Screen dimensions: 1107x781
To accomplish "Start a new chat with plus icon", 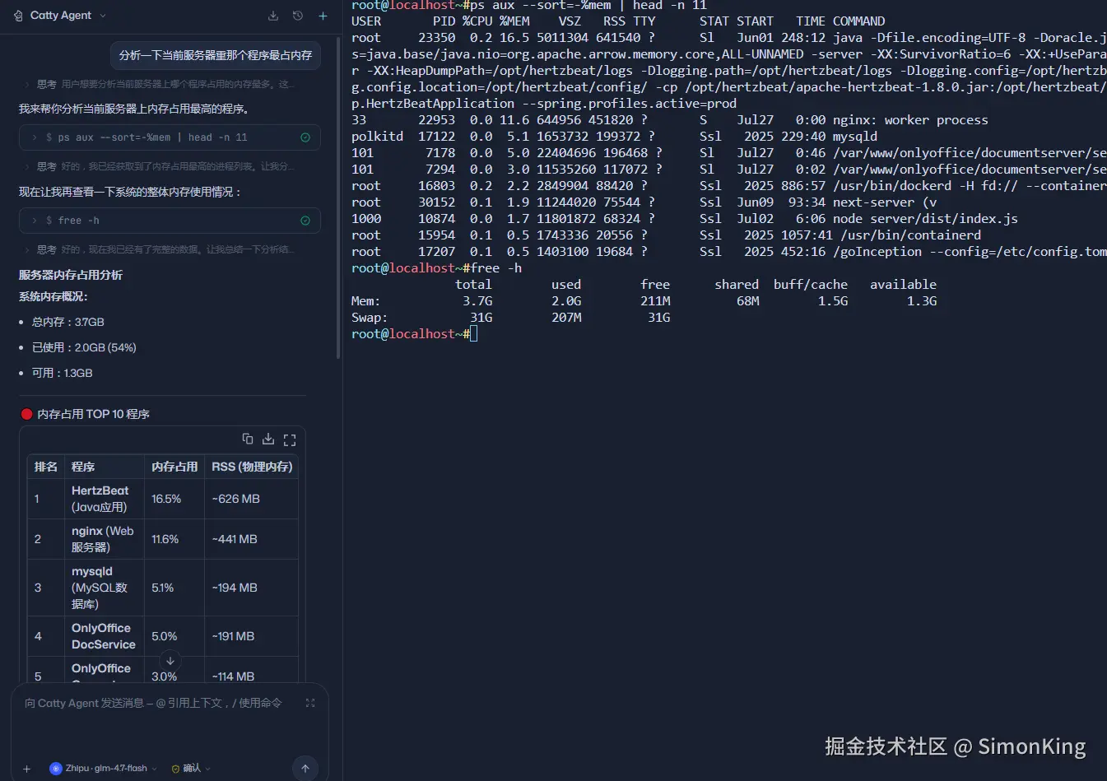I will (x=323, y=16).
